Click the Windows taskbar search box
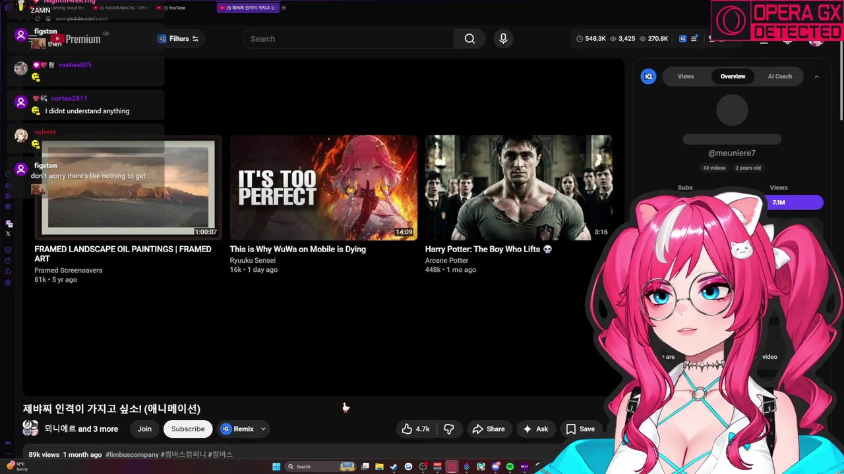 pos(320,467)
